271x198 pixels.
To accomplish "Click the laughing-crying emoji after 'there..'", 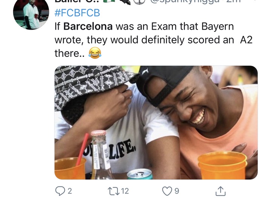I will coord(95,53).
